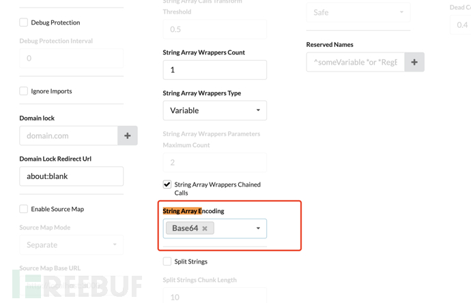
Task: Enable the Split Strings checkbox
Action: point(167,261)
